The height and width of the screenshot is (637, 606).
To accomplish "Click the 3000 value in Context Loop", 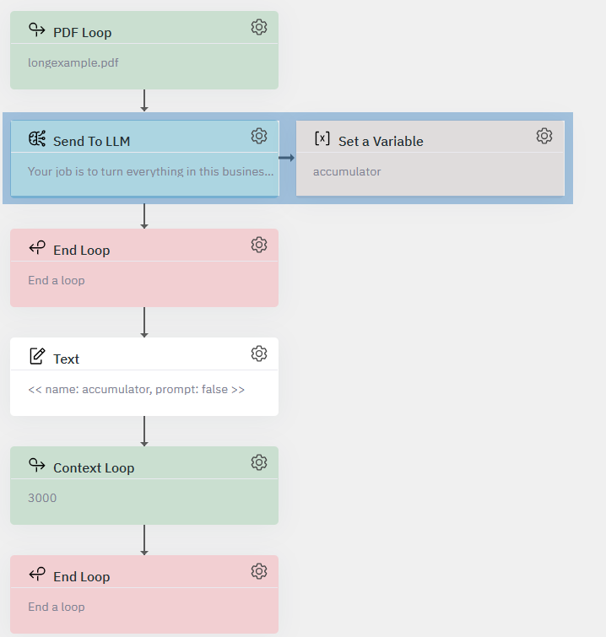I will click(42, 498).
